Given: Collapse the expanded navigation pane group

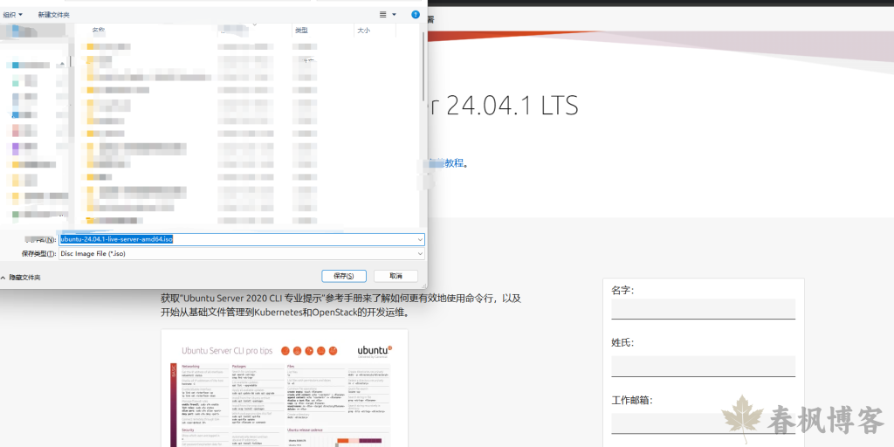Looking at the screenshot, I should pyautogui.click(x=61, y=65).
